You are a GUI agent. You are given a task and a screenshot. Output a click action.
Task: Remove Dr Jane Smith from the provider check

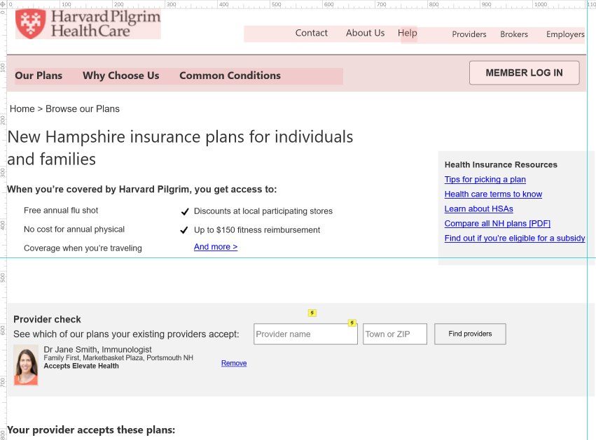pyautogui.click(x=234, y=363)
